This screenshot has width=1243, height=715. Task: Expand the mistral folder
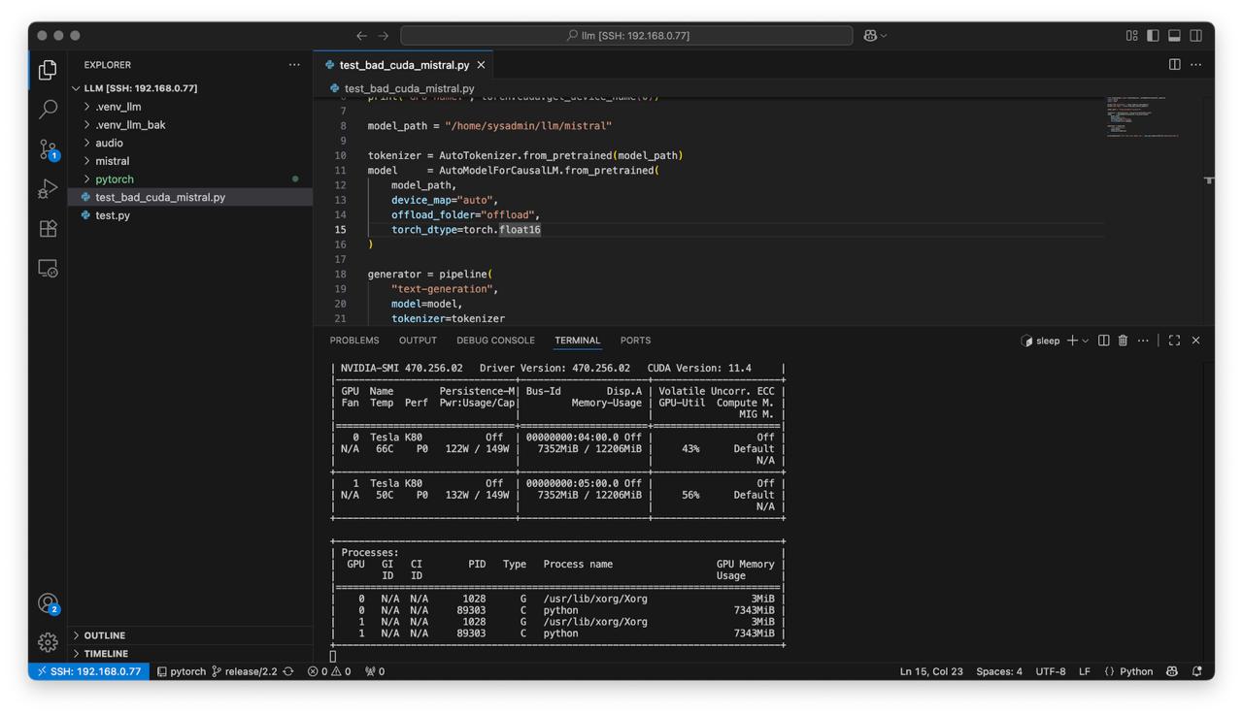tap(190, 161)
